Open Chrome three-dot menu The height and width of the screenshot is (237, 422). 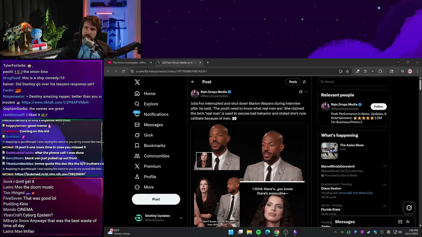[x=417, y=71]
